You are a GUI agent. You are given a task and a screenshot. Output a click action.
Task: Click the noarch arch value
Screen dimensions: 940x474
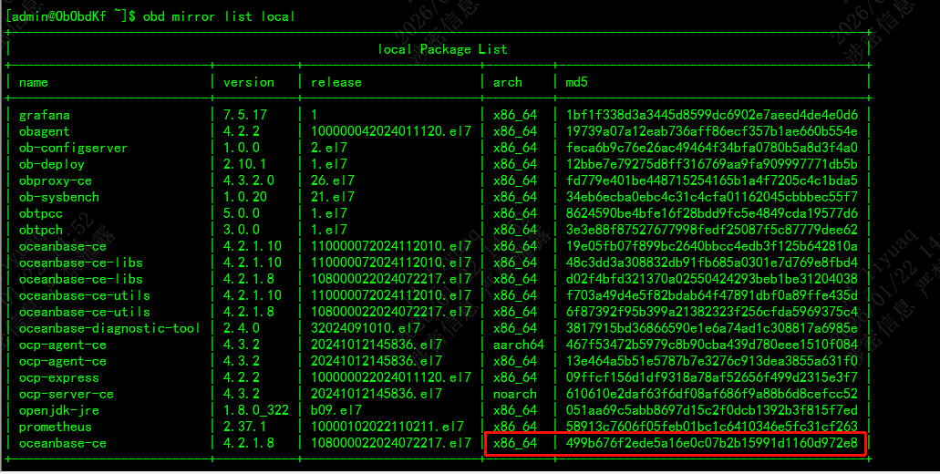tap(515, 394)
